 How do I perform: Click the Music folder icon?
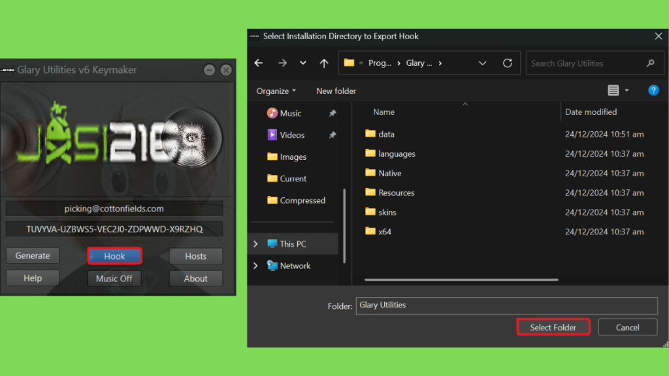(x=272, y=113)
